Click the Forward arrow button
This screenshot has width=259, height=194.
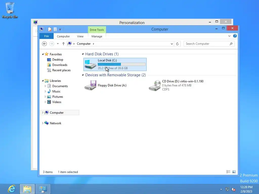(x=52, y=44)
